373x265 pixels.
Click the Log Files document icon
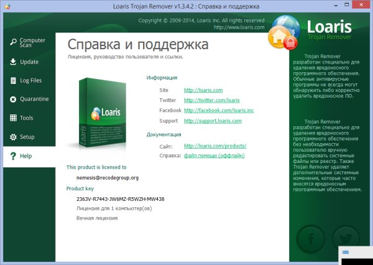[13, 80]
